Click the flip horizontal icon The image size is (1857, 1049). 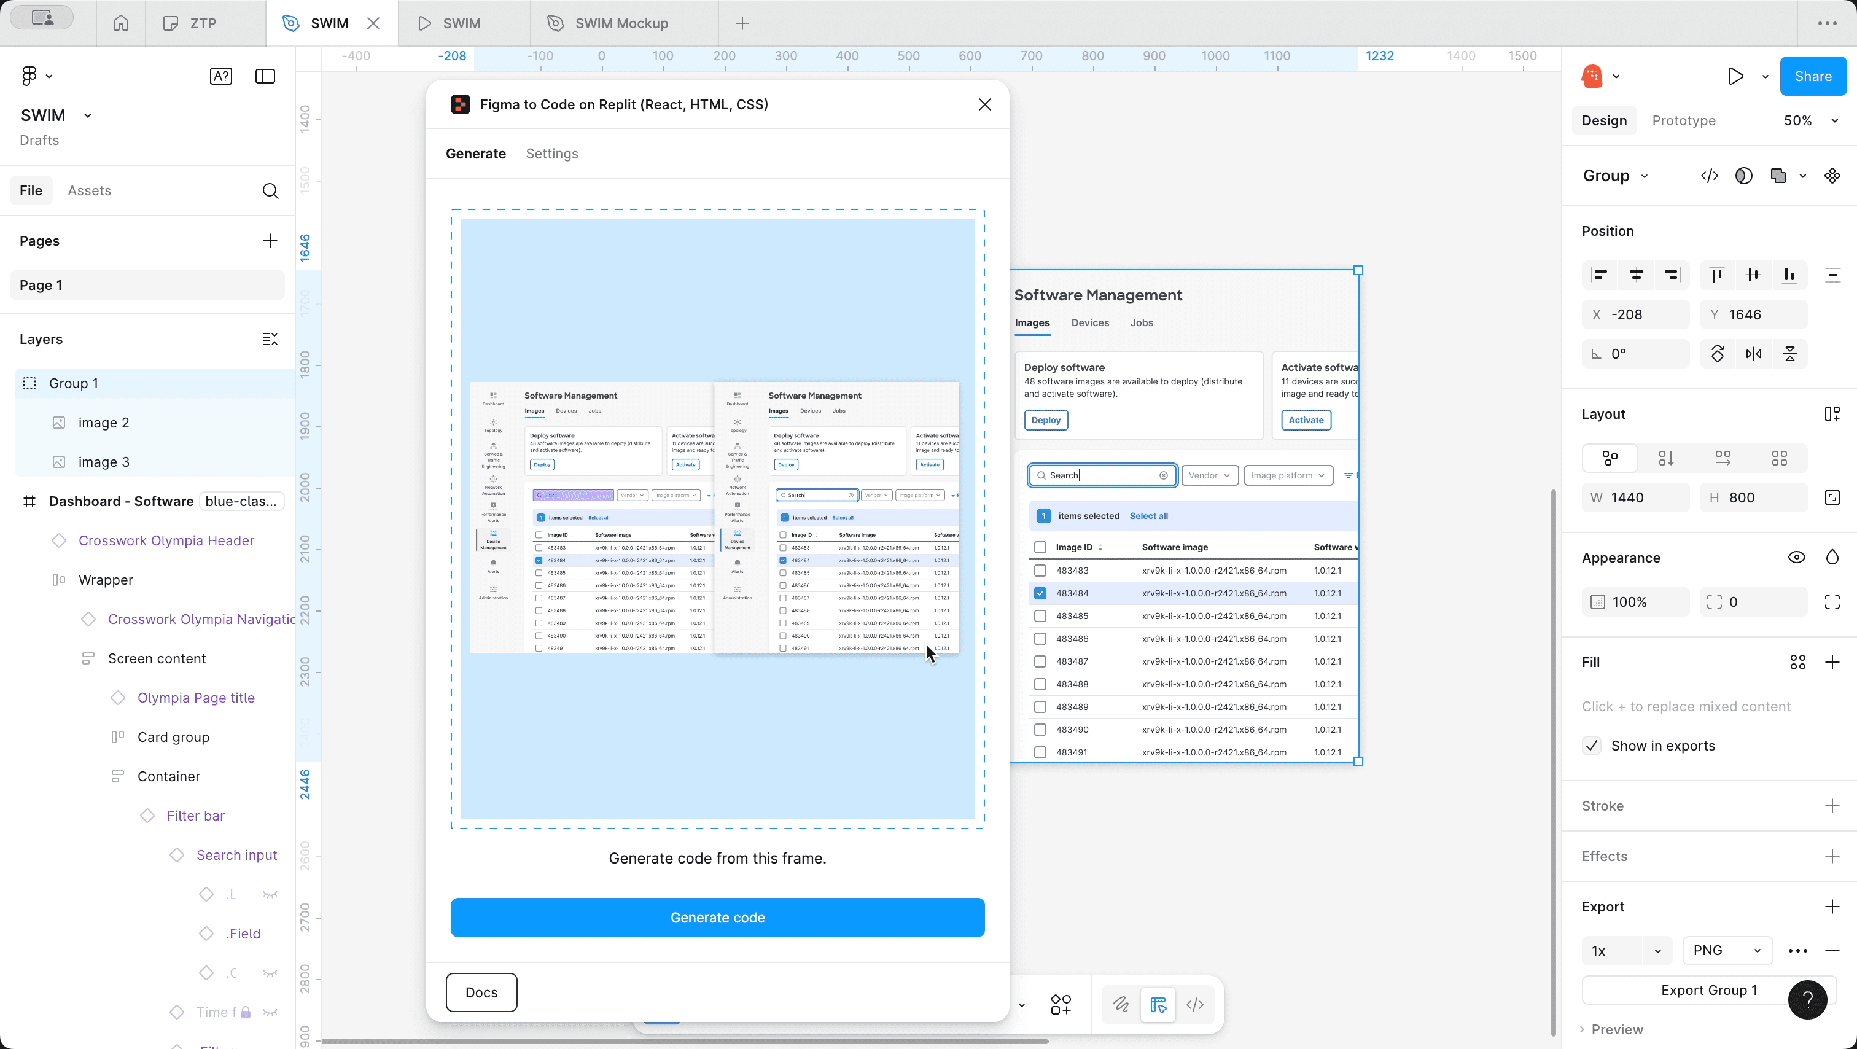1753,354
